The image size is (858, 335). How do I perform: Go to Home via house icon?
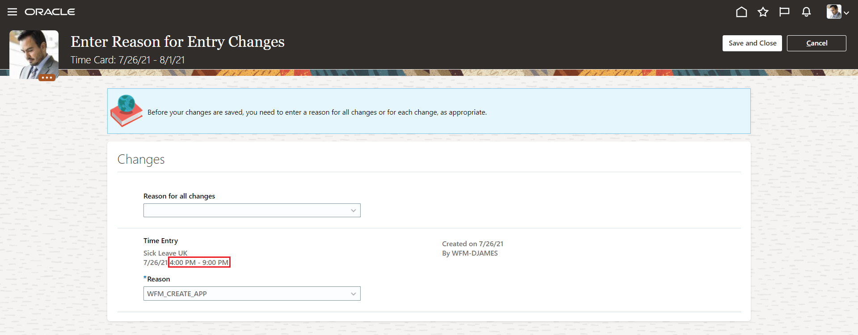click(x=741, y=12)
